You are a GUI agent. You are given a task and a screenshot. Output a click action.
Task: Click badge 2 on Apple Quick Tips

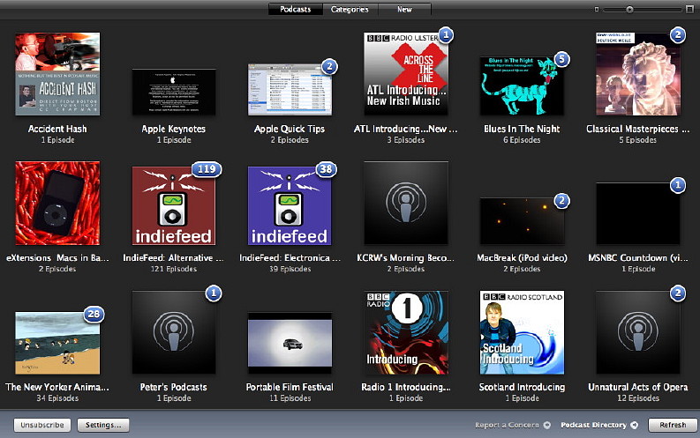(x=329, y=66)
